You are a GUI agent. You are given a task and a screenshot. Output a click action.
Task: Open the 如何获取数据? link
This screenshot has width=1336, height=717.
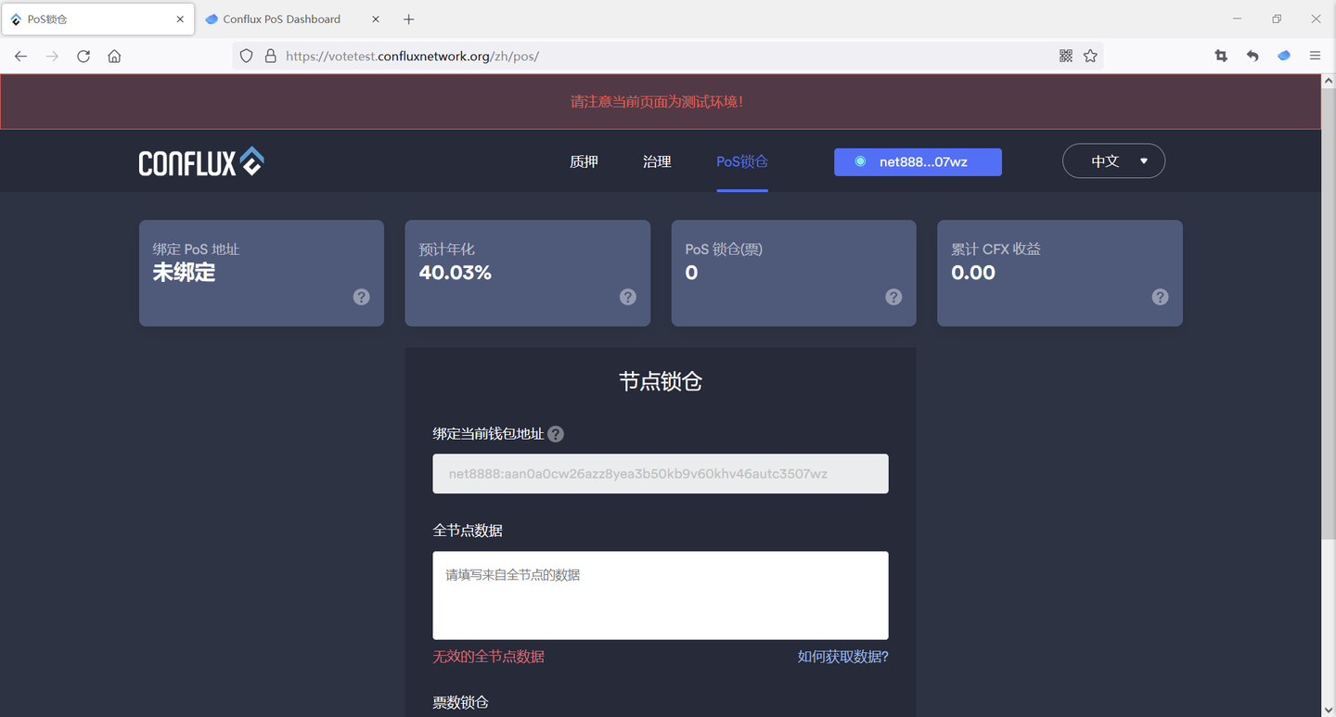pos(842,657)
